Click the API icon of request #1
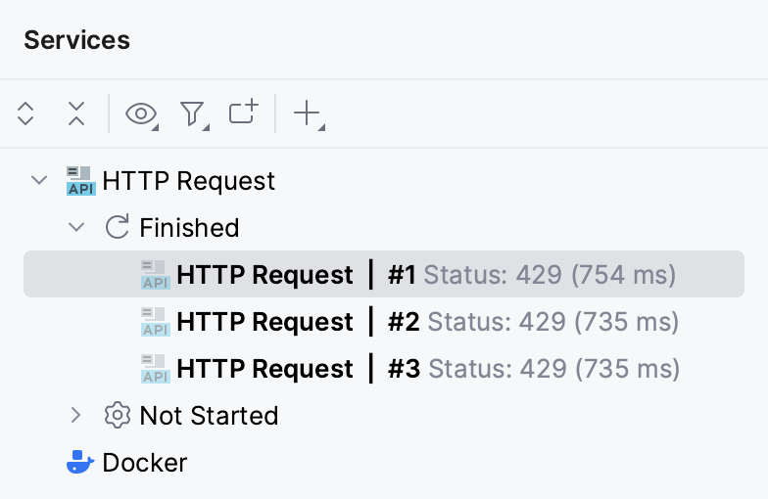768x499 pixels. (155, 275)
